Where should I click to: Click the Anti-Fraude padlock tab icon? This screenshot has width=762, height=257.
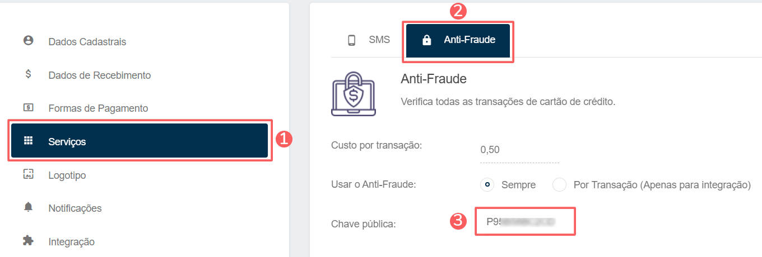pyautogui.click(x=426, y=40)
